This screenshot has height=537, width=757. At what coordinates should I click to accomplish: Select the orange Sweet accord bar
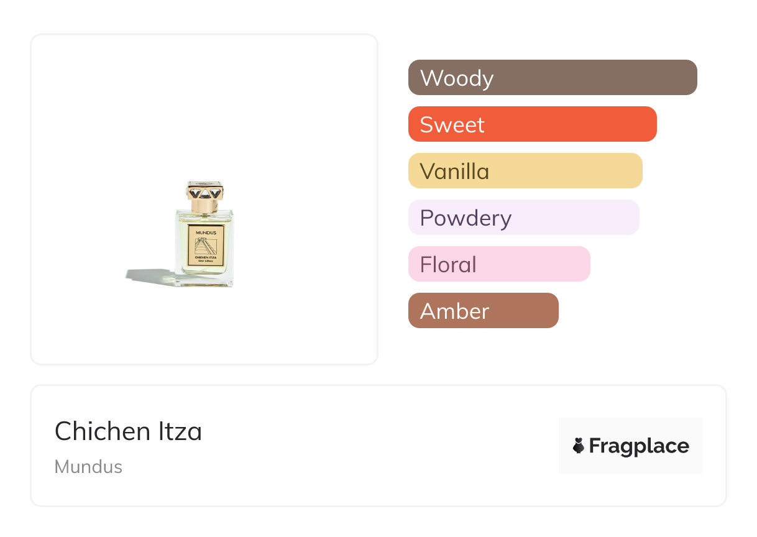[x=532, y=124]
